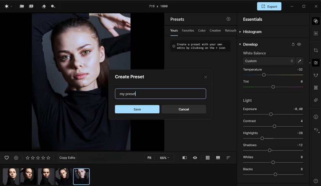The image size is (321, 186).
Task: Toggle Develop section visibility eye
Action: click(x=299, y=44)
